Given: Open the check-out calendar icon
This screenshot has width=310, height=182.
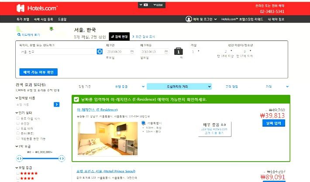Looking at the screenshot, I should pos(166,52).
